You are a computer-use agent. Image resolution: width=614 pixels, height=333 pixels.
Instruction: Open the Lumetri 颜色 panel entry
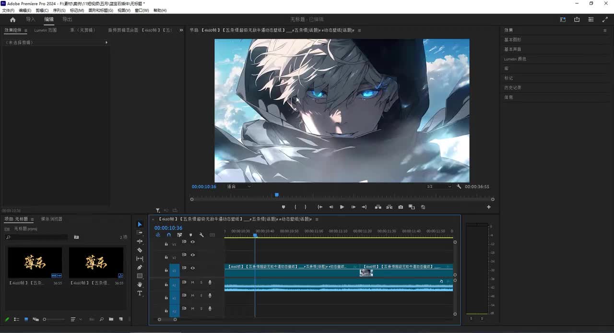click(x=515, y=59)
